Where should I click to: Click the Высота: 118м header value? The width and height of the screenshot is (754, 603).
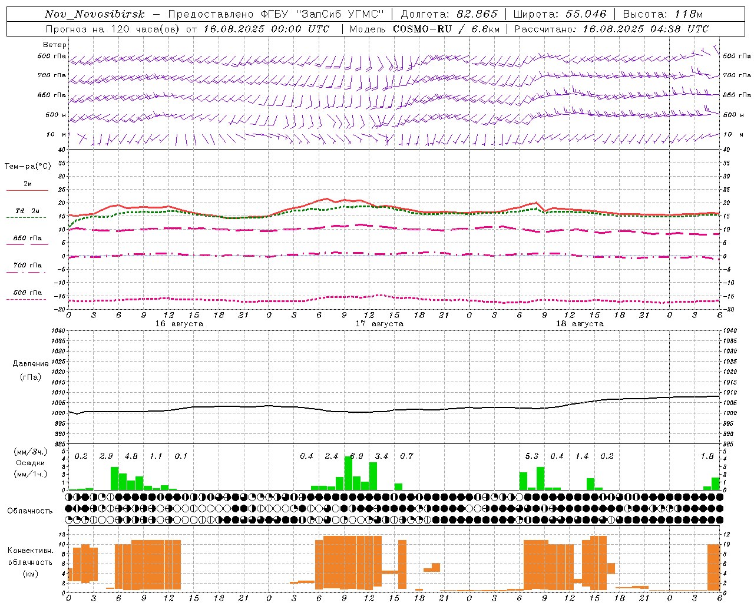pyautogui.click(x=663, y=14)
